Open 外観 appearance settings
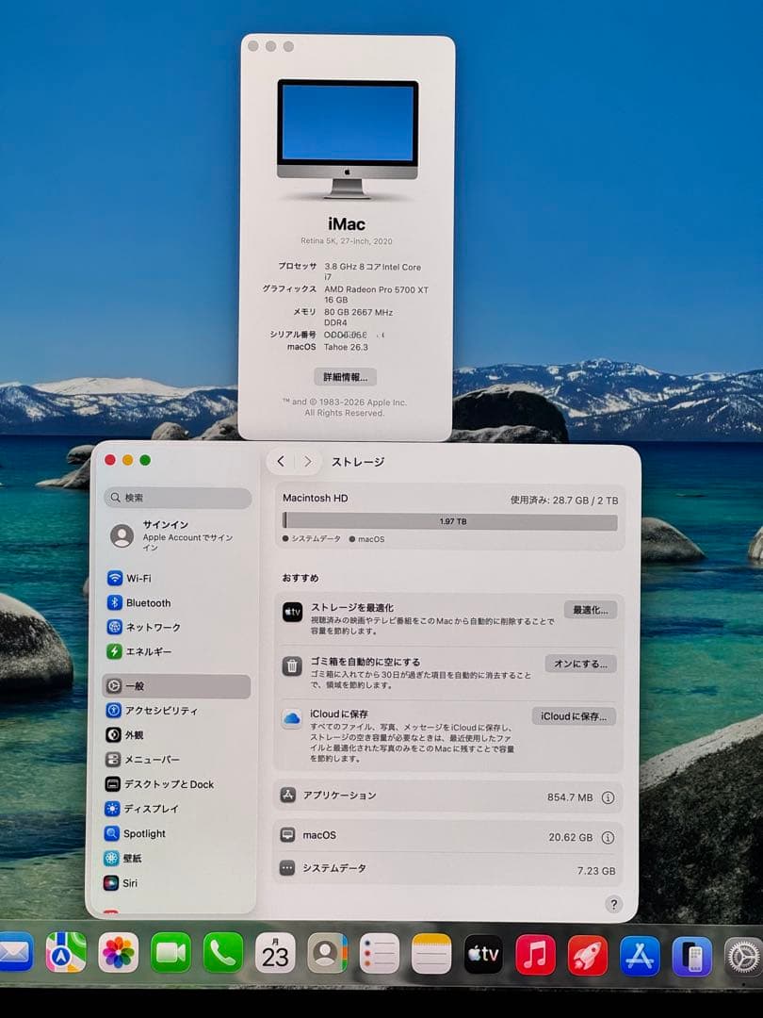The image size is (763, 1018). coord(125,735)
